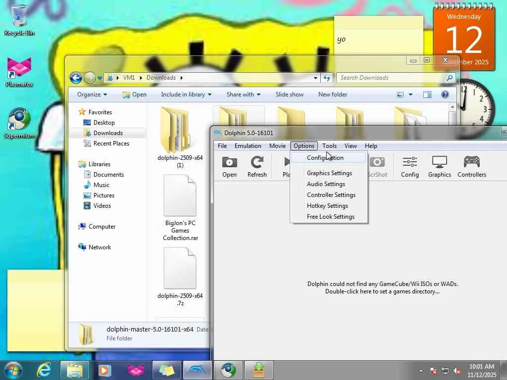Click the refresh icon next to address bar
The image size is (507, 380).
pyautogui.click(x=327, y=78)
